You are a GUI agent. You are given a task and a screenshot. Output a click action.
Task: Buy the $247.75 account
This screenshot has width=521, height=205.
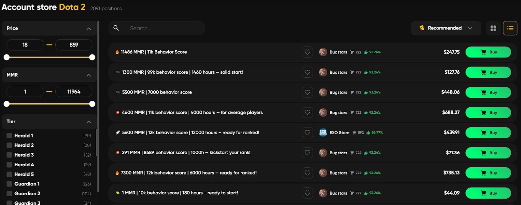488,52
